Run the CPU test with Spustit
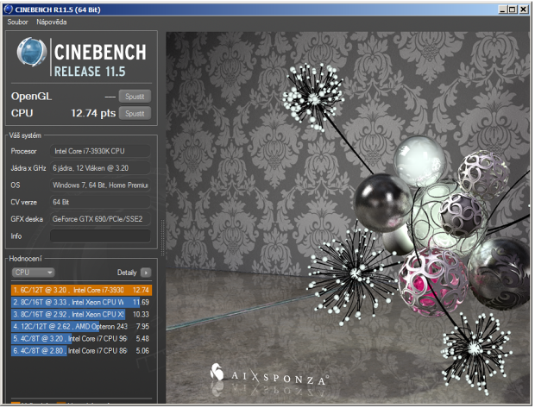 (135, 113)
